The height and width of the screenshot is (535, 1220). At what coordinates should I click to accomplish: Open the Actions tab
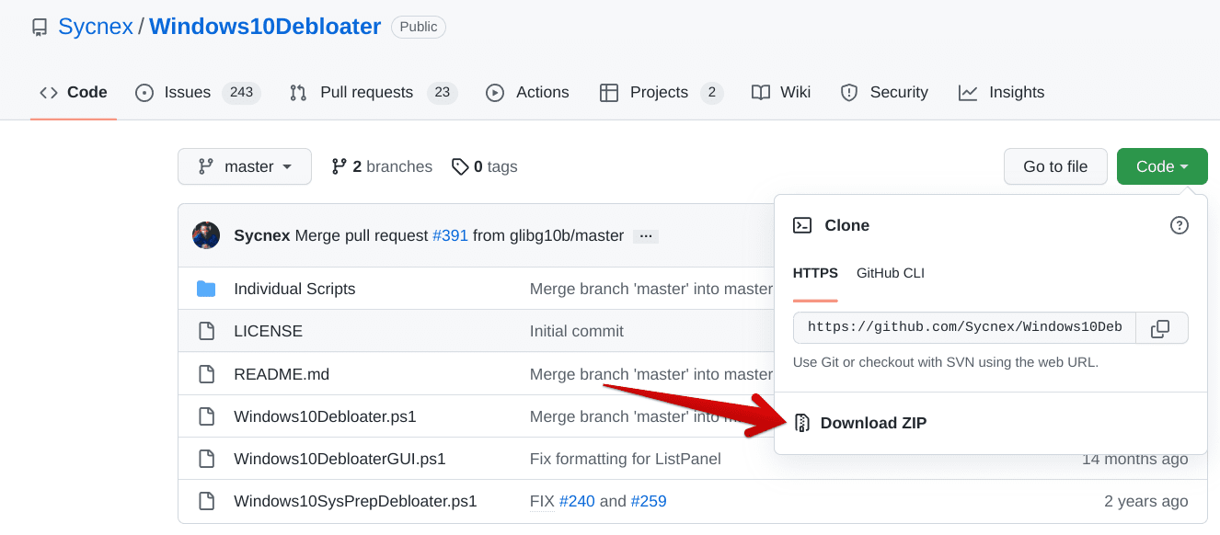[527, 93]
